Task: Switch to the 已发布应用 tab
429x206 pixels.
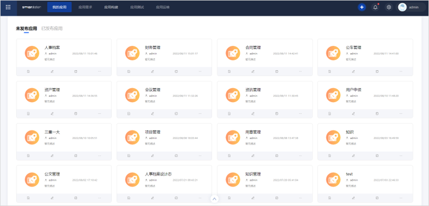Action: pos(52,28)
